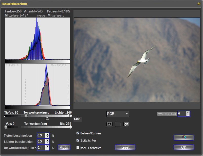Enable the korr. Farbstich checkbox
Viewport: 203px width, 156px height.
tap(78, 148)
